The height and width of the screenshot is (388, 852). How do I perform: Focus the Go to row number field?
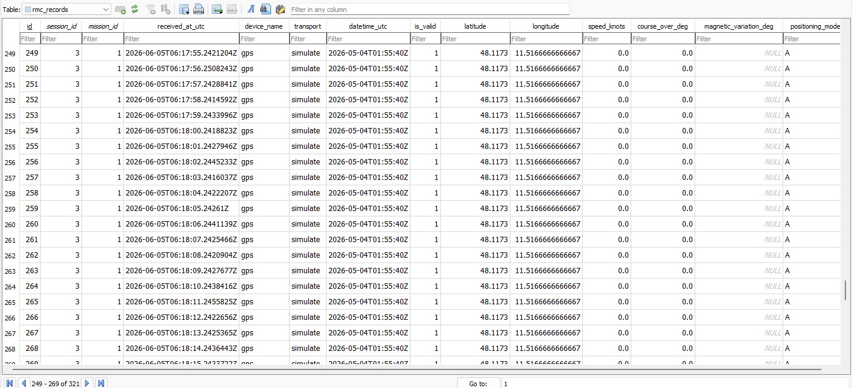click(675, 383)
